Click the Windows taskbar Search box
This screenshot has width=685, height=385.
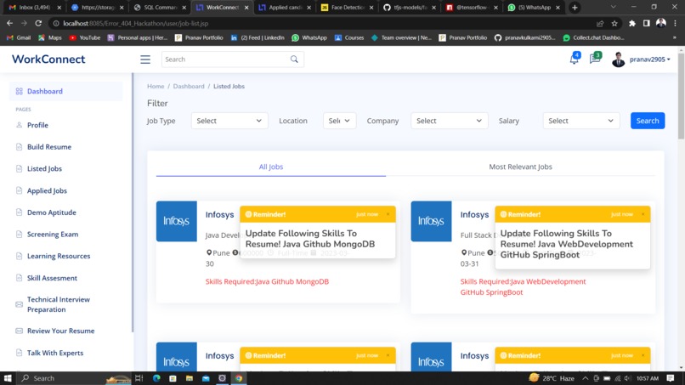click(x=61, y=378)
